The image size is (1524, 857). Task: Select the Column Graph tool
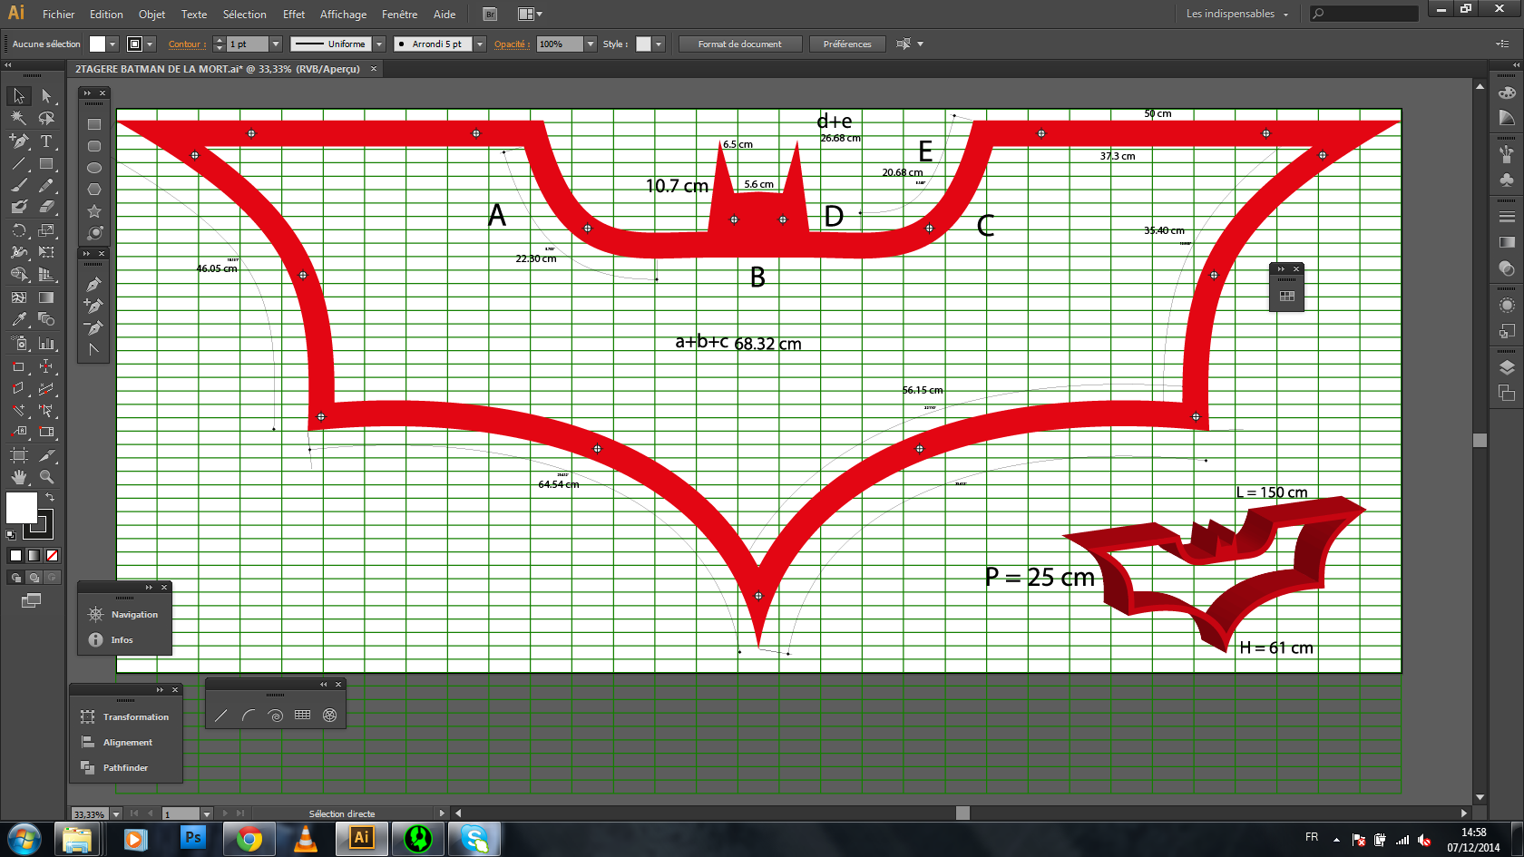click(46, 344)
